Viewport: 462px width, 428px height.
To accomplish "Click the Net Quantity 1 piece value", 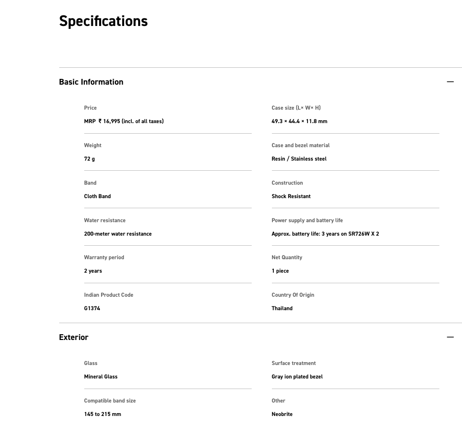I will point(280,271).
